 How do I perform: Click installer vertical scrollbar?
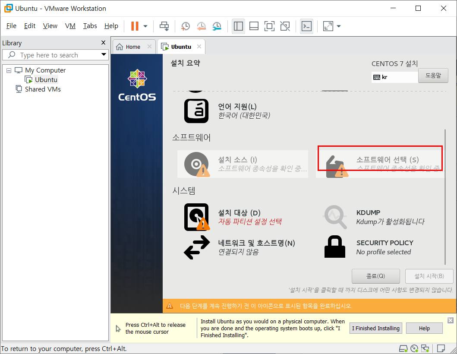(445, 197)
